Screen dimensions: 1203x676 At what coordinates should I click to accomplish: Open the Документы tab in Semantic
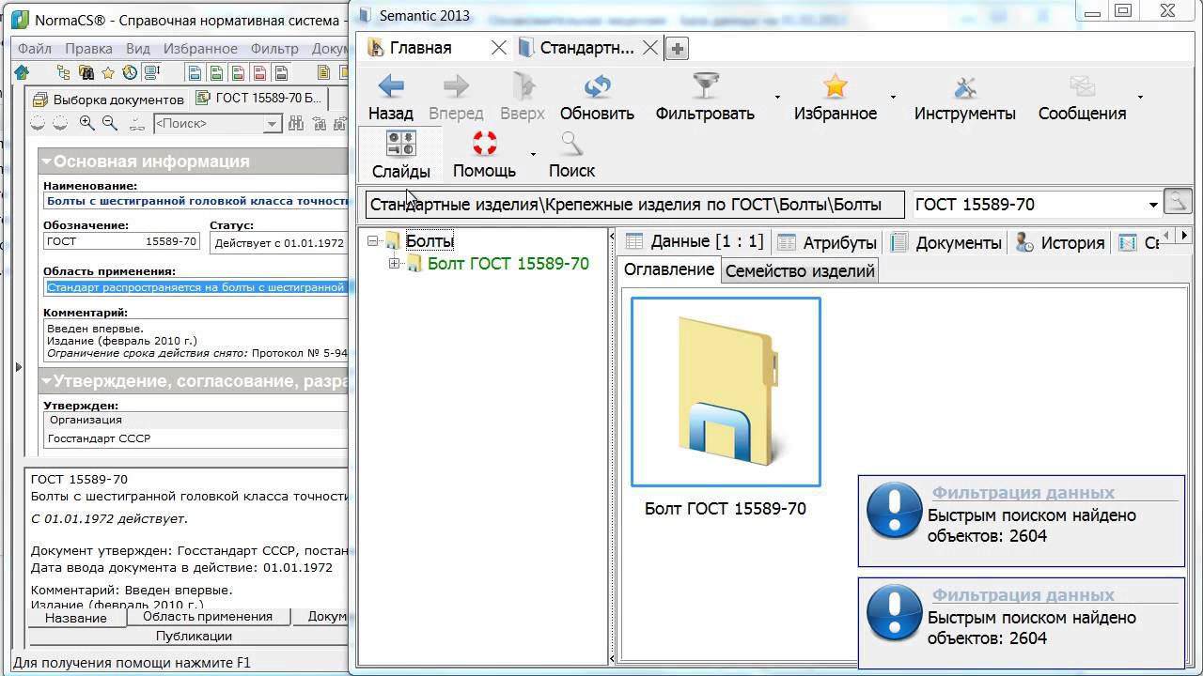click(947, 242)
